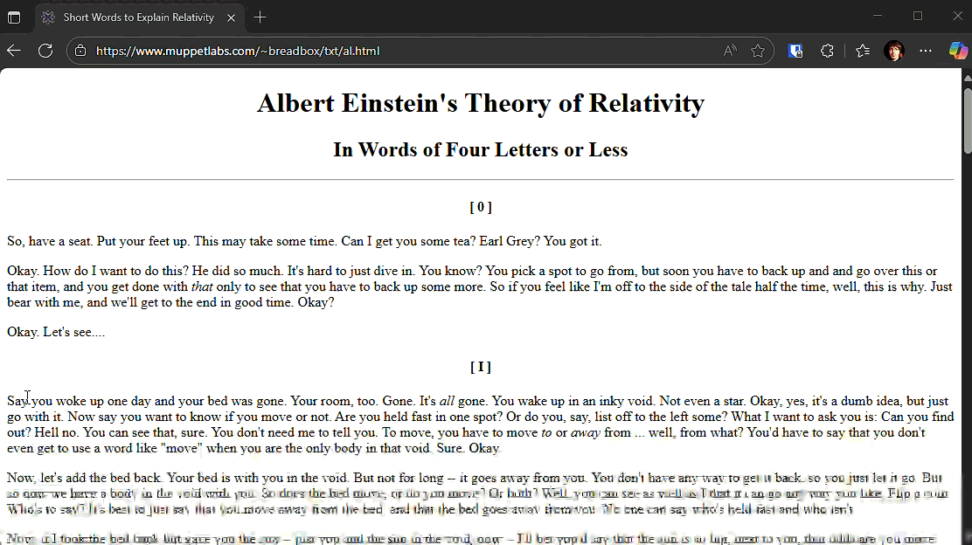Click the italic word 'all' in section I
The width and height of the screenshot is (972, 545).
447,401
